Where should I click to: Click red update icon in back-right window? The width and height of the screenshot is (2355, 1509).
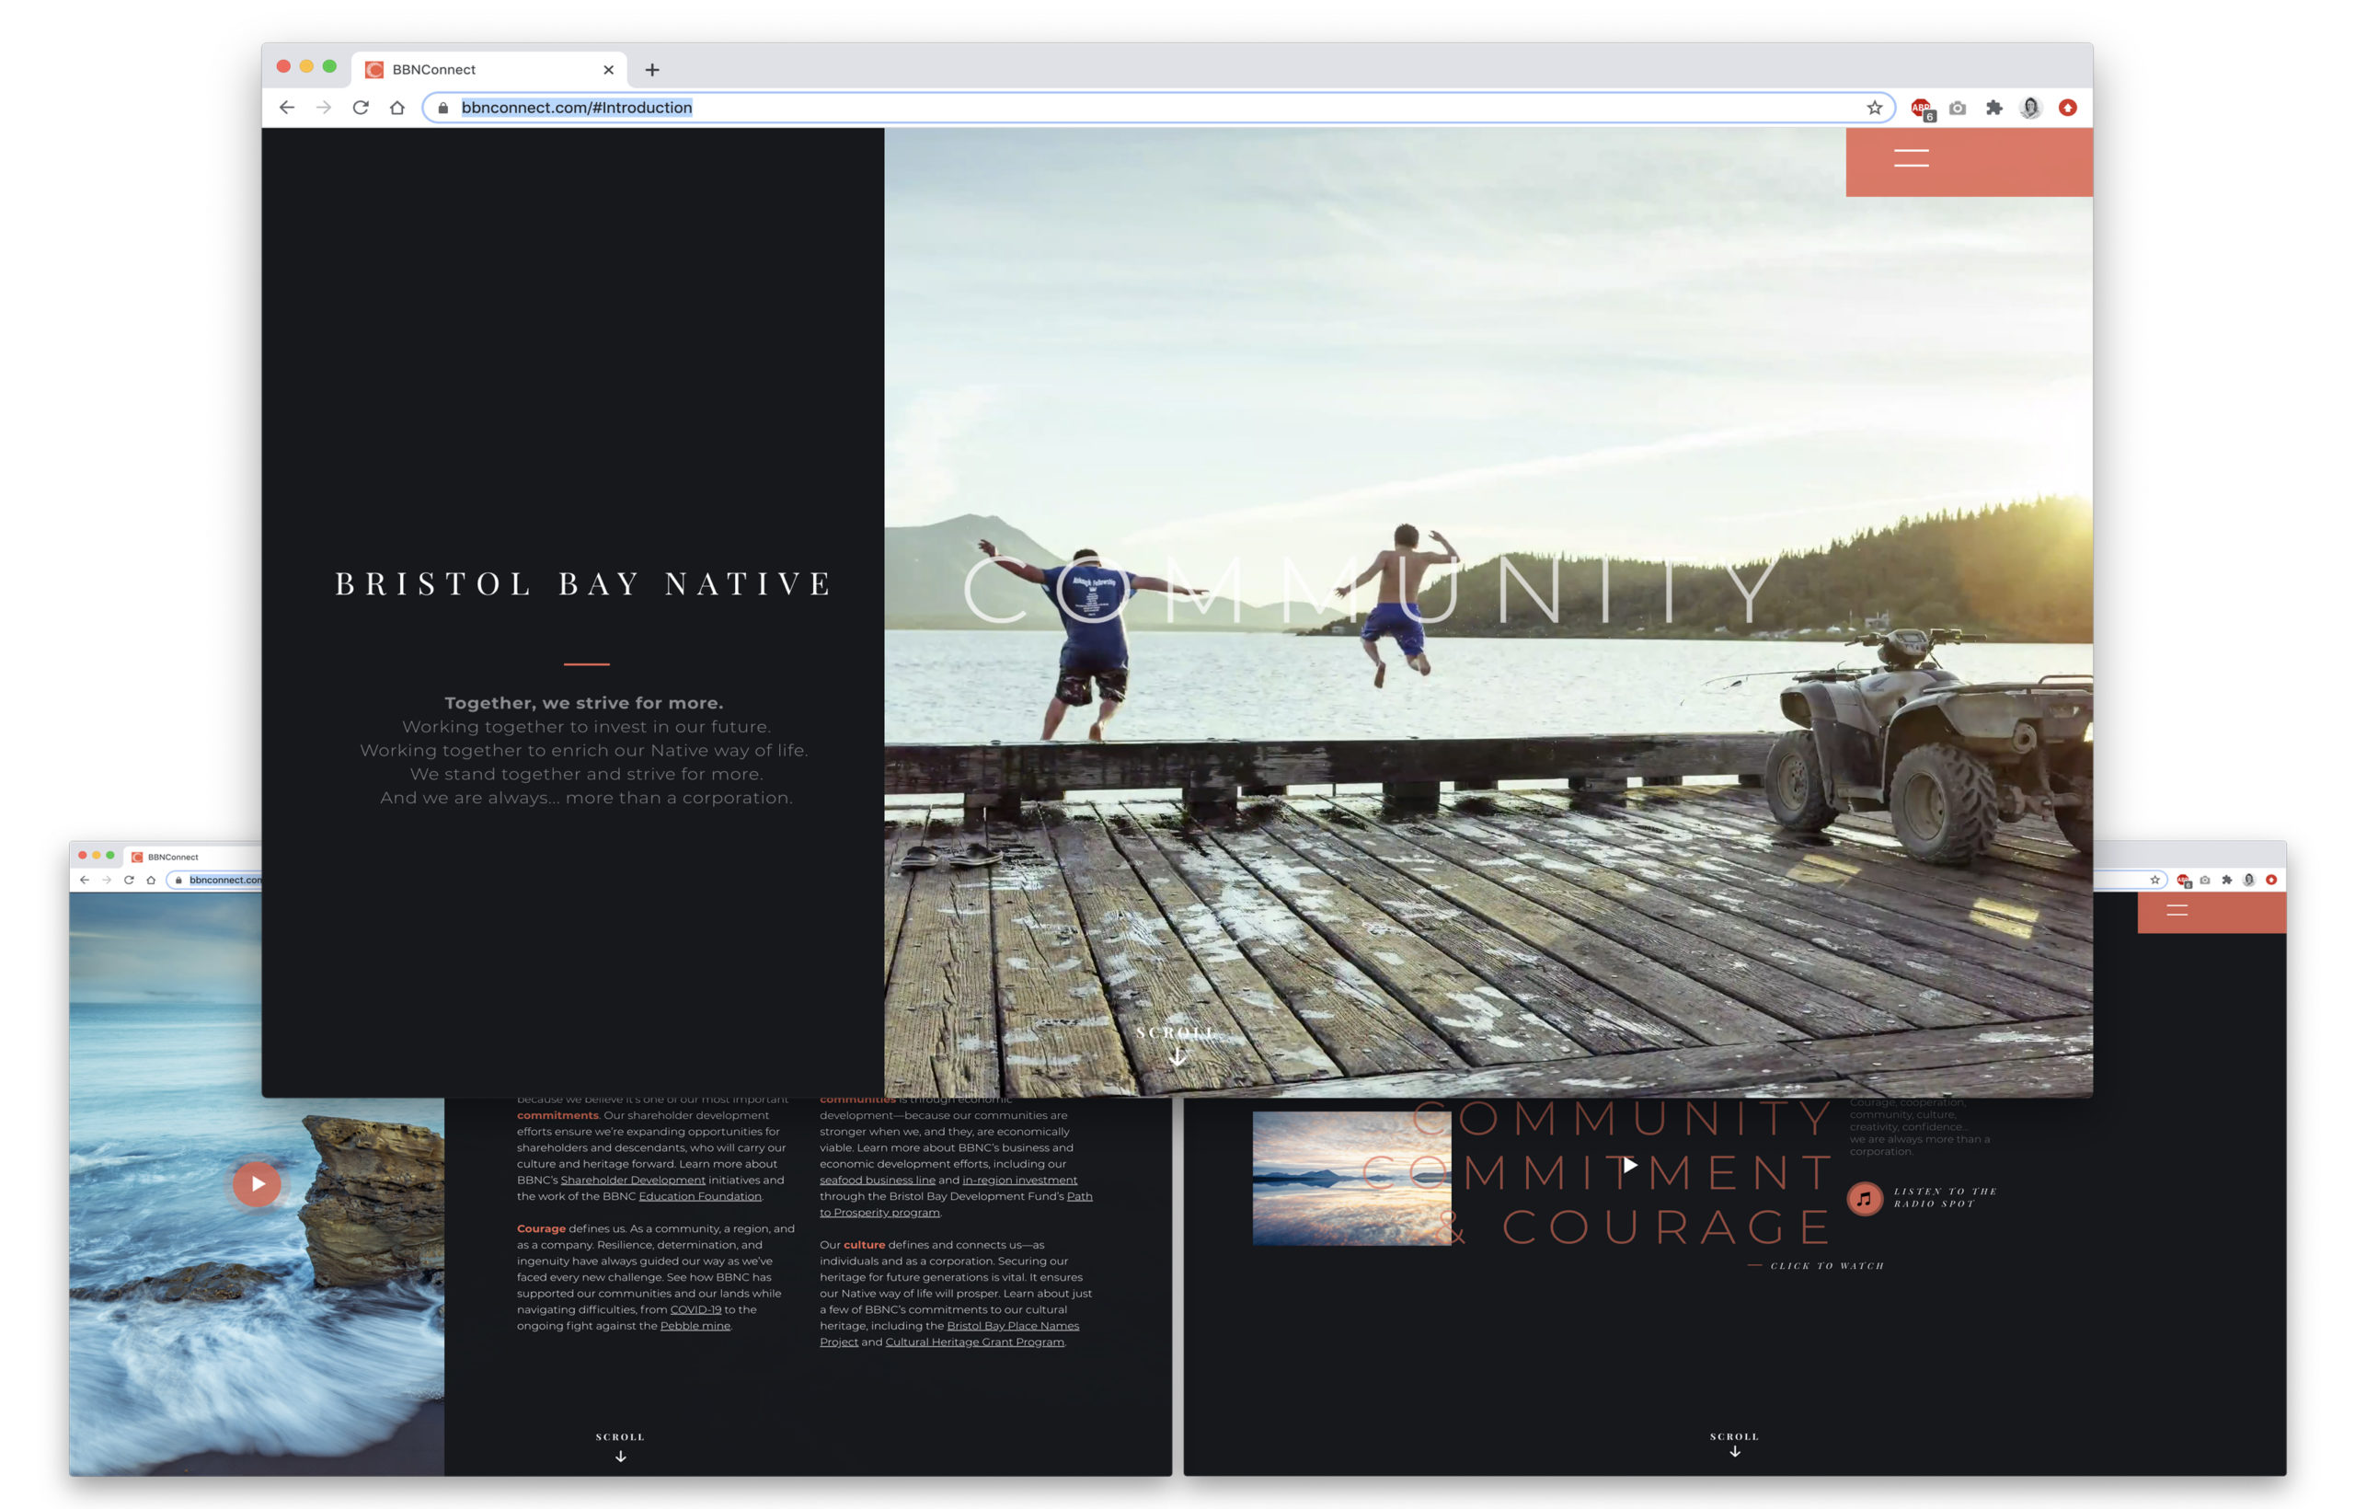click(2270, 880)
